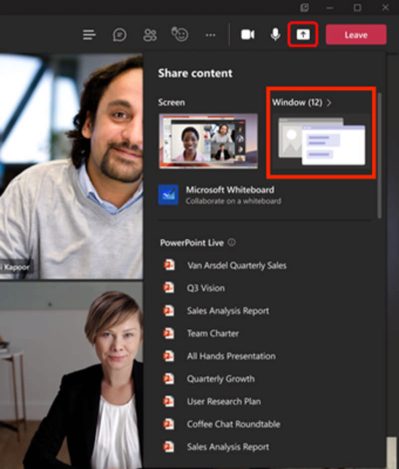Screen dimensions: 399x469
Task: Present Coffee Chat Roundtable deck
Action: [233, 424]
